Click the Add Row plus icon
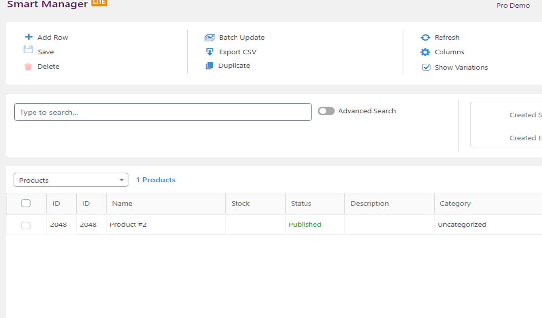The width and height of the screenshot is (542, 318). (x=29, y=37)
